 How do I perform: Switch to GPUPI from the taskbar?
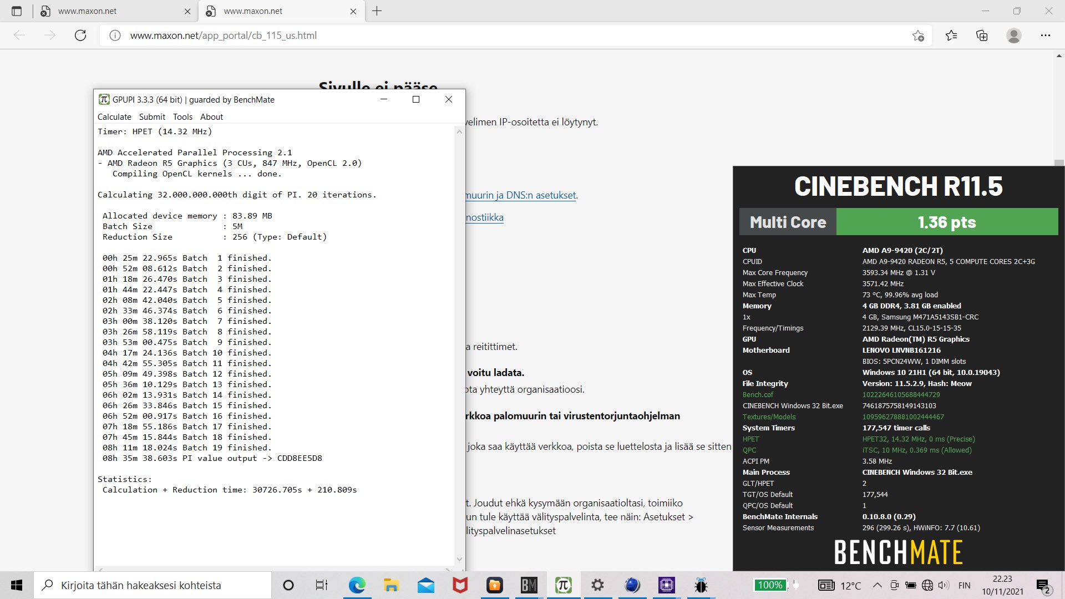point(563,585)
